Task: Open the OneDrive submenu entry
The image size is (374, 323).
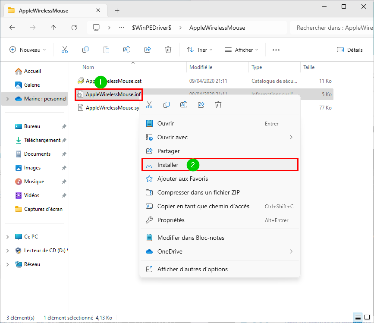Action: click(220, 251)
